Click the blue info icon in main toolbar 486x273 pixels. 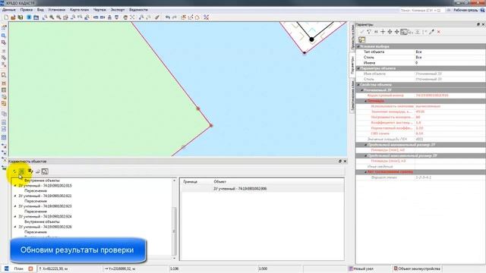pyautogui.click(x=29, y=17)
